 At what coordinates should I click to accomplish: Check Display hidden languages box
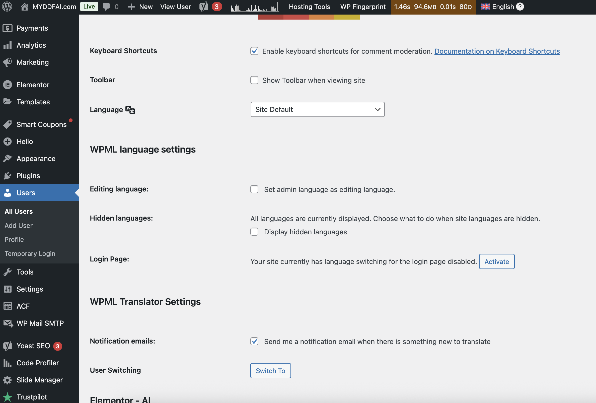(x=254, y=232)
